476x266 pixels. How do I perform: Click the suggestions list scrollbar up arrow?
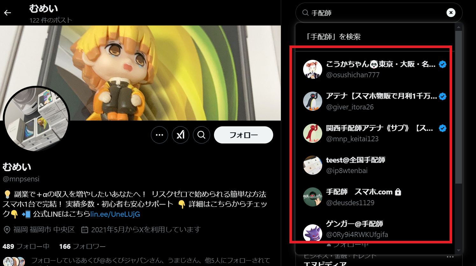458,27
